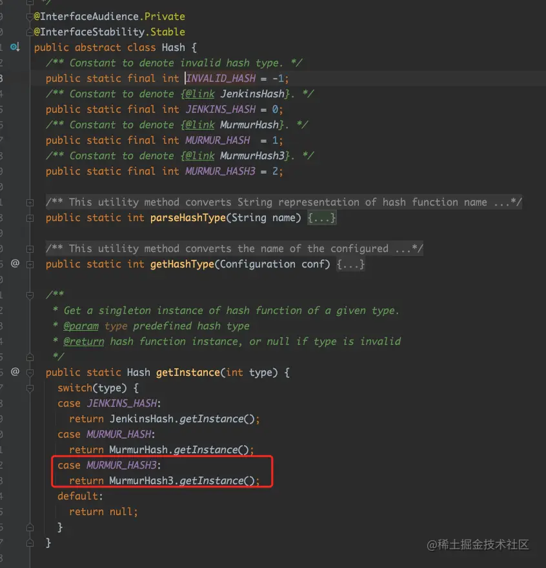Click the 'return null;' statement
Viewport: 546px width, 568px height.
coord(103,511)
